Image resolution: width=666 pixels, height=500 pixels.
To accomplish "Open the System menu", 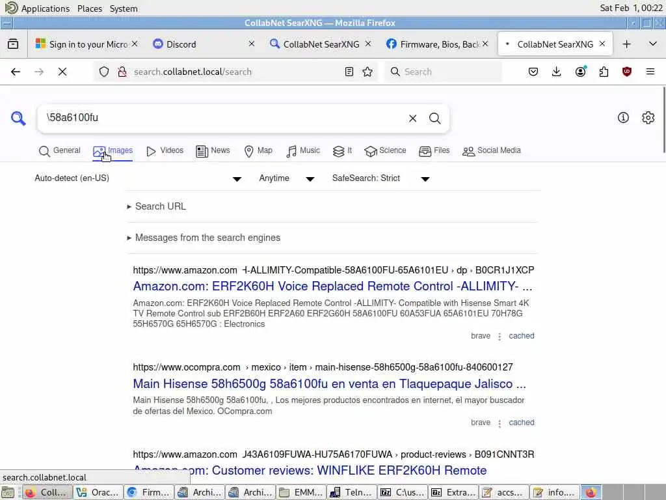I will pos(124,8).
